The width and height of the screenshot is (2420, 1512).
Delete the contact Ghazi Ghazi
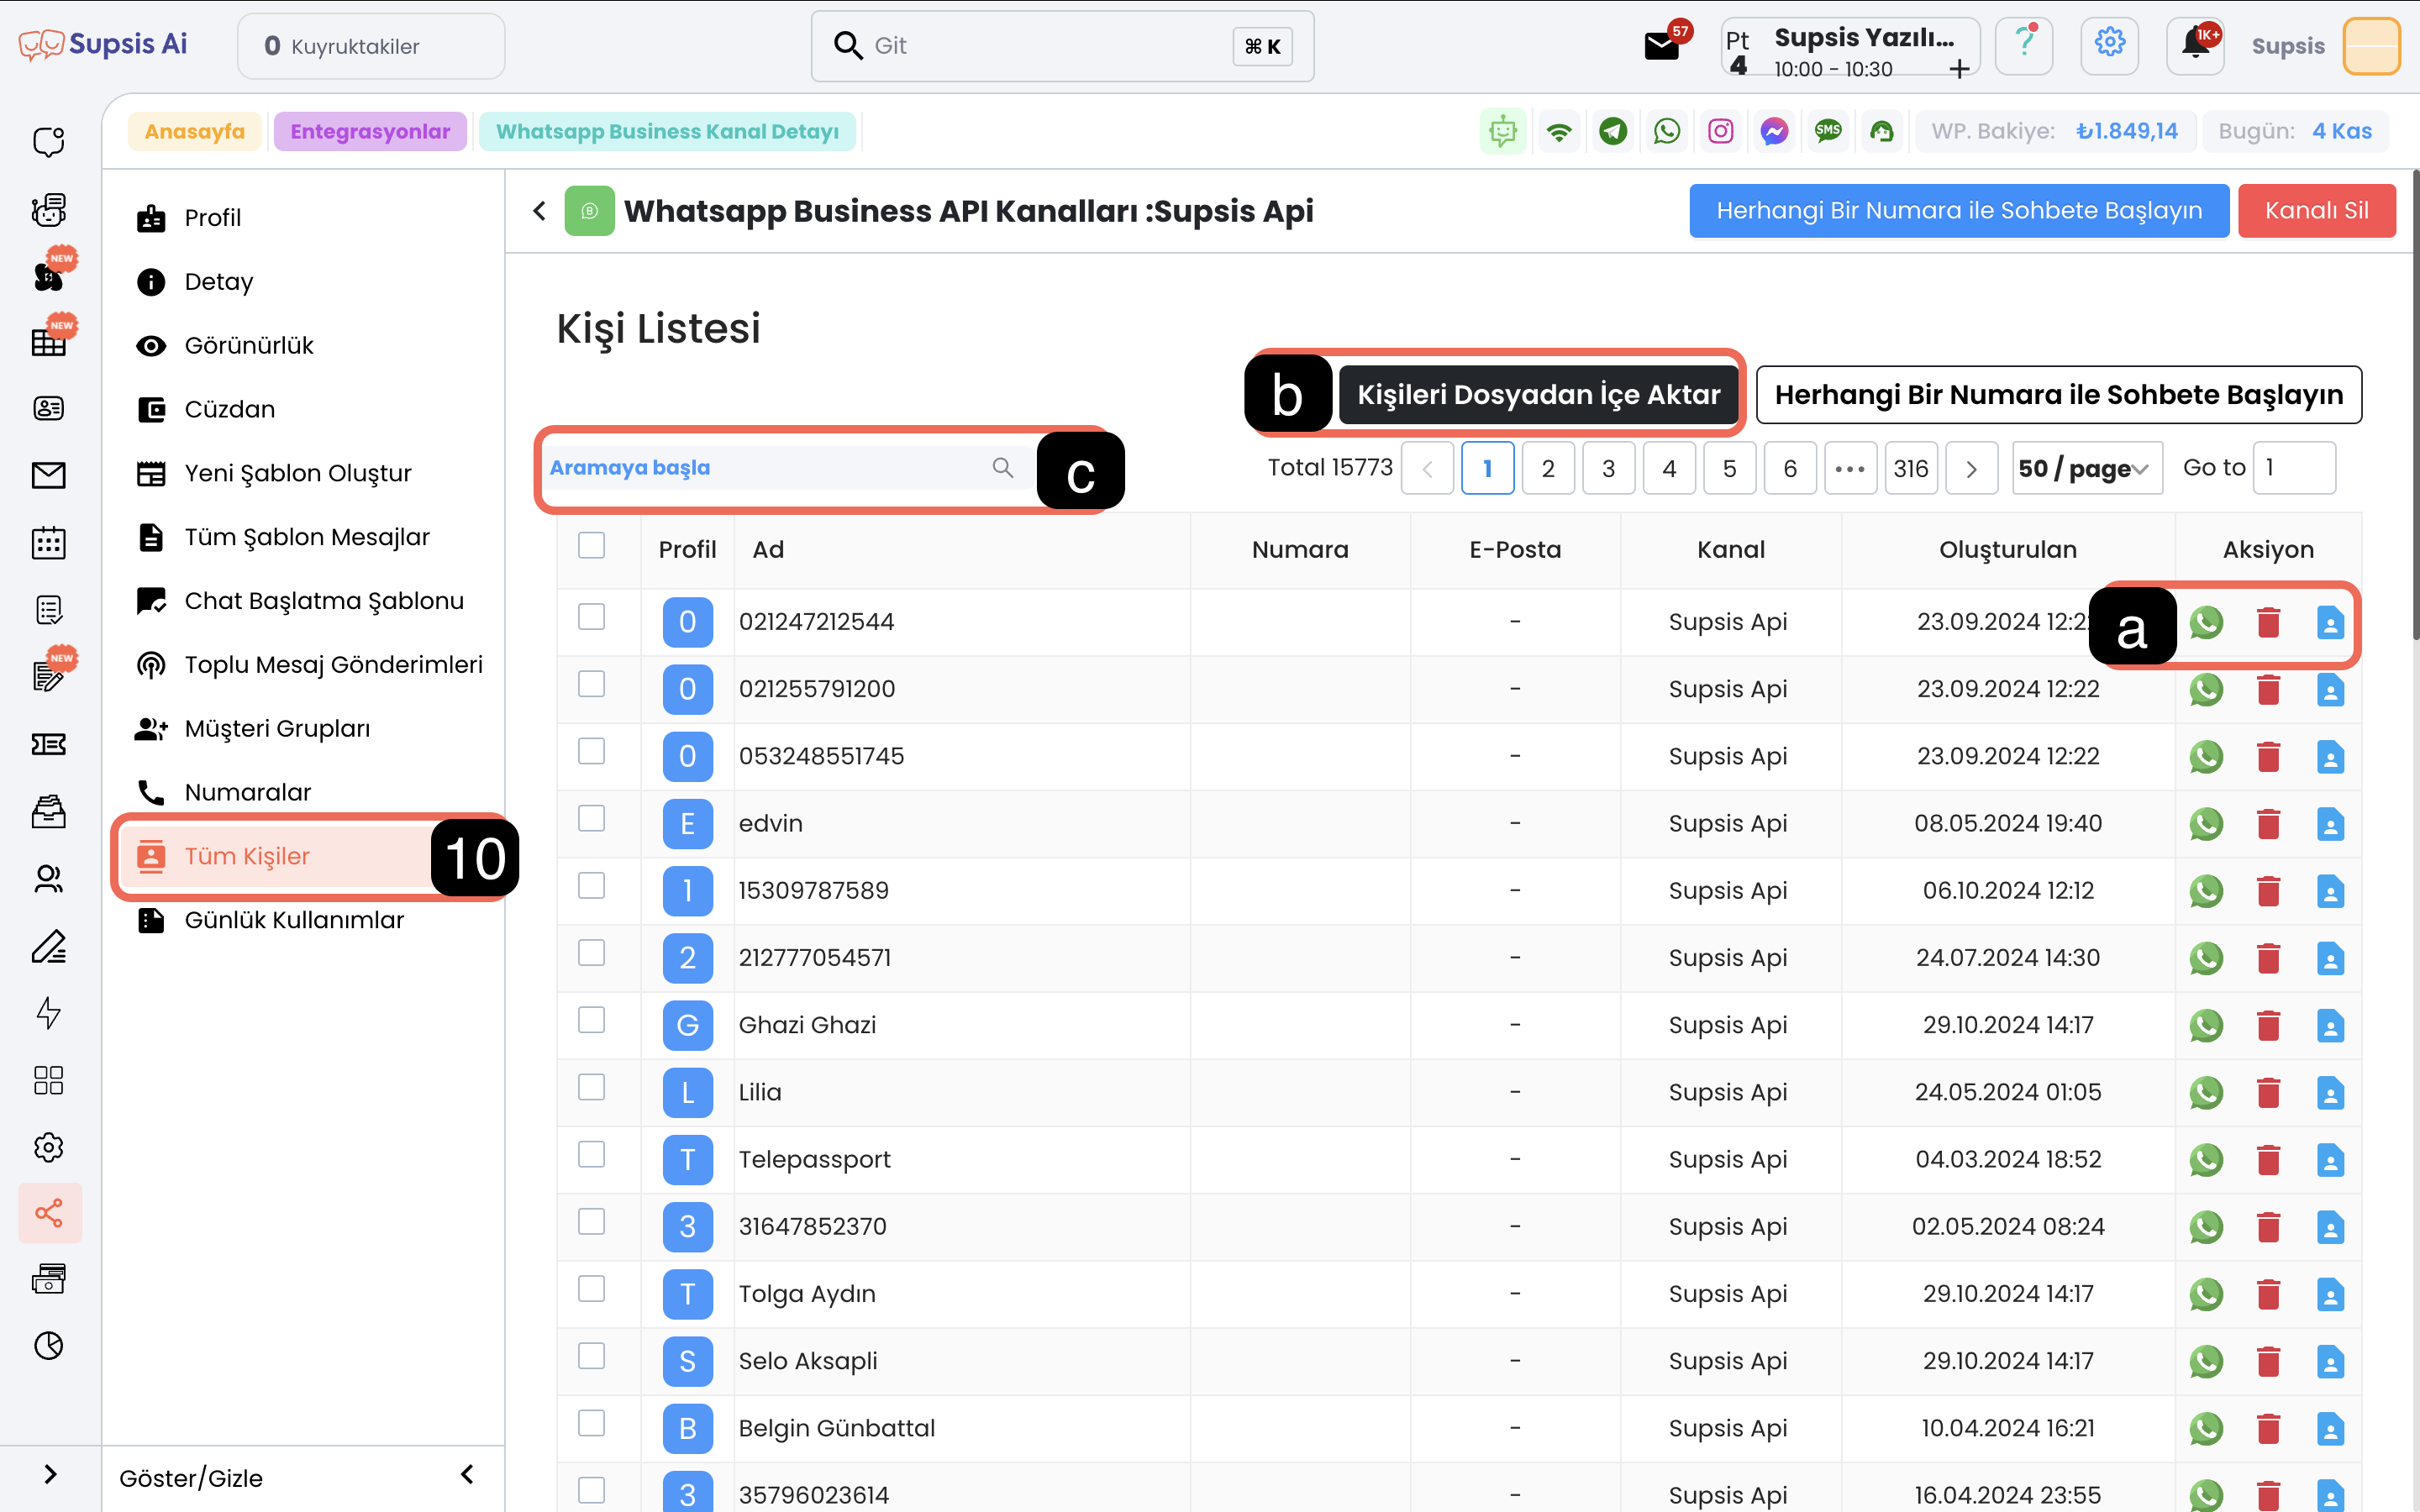point(2268,1025)
